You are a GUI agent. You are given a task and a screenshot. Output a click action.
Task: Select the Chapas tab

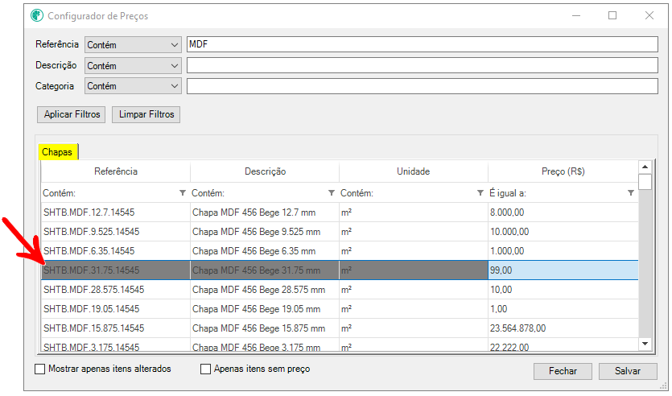pos(57,152)
